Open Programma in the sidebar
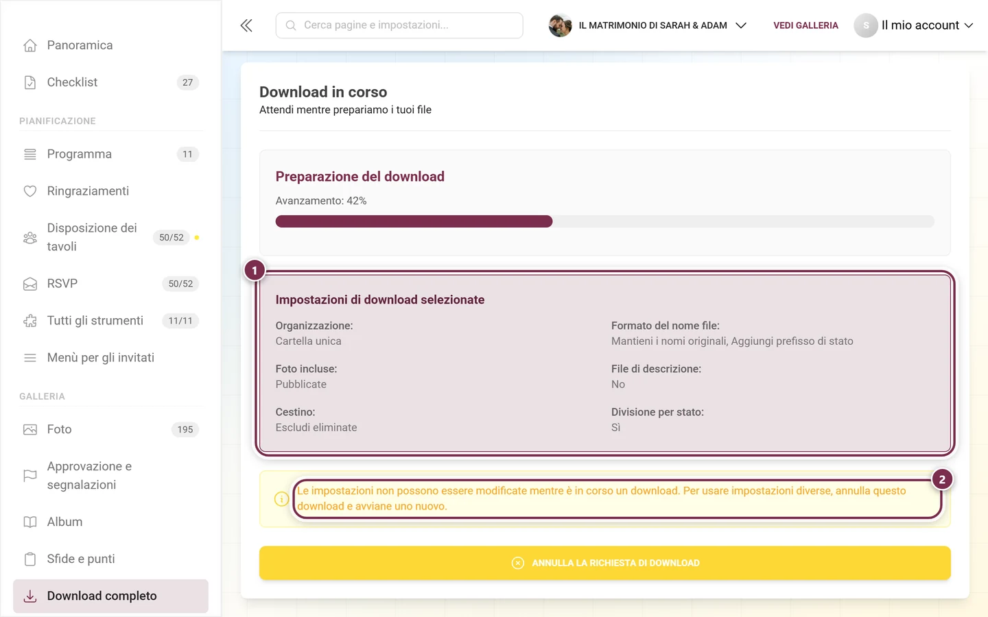 click(x=110, y=154)
